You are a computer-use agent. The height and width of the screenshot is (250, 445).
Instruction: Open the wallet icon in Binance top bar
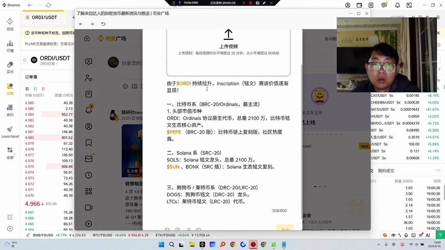tap(359, 5)
